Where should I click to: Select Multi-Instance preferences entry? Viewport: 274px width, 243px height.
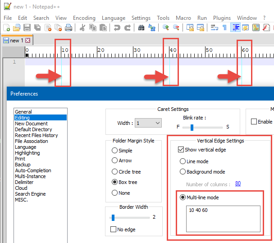[x=41, y=176]
